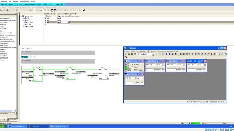Expand the IN node in Interface tree
234x131 pixels.
point(23,18)
